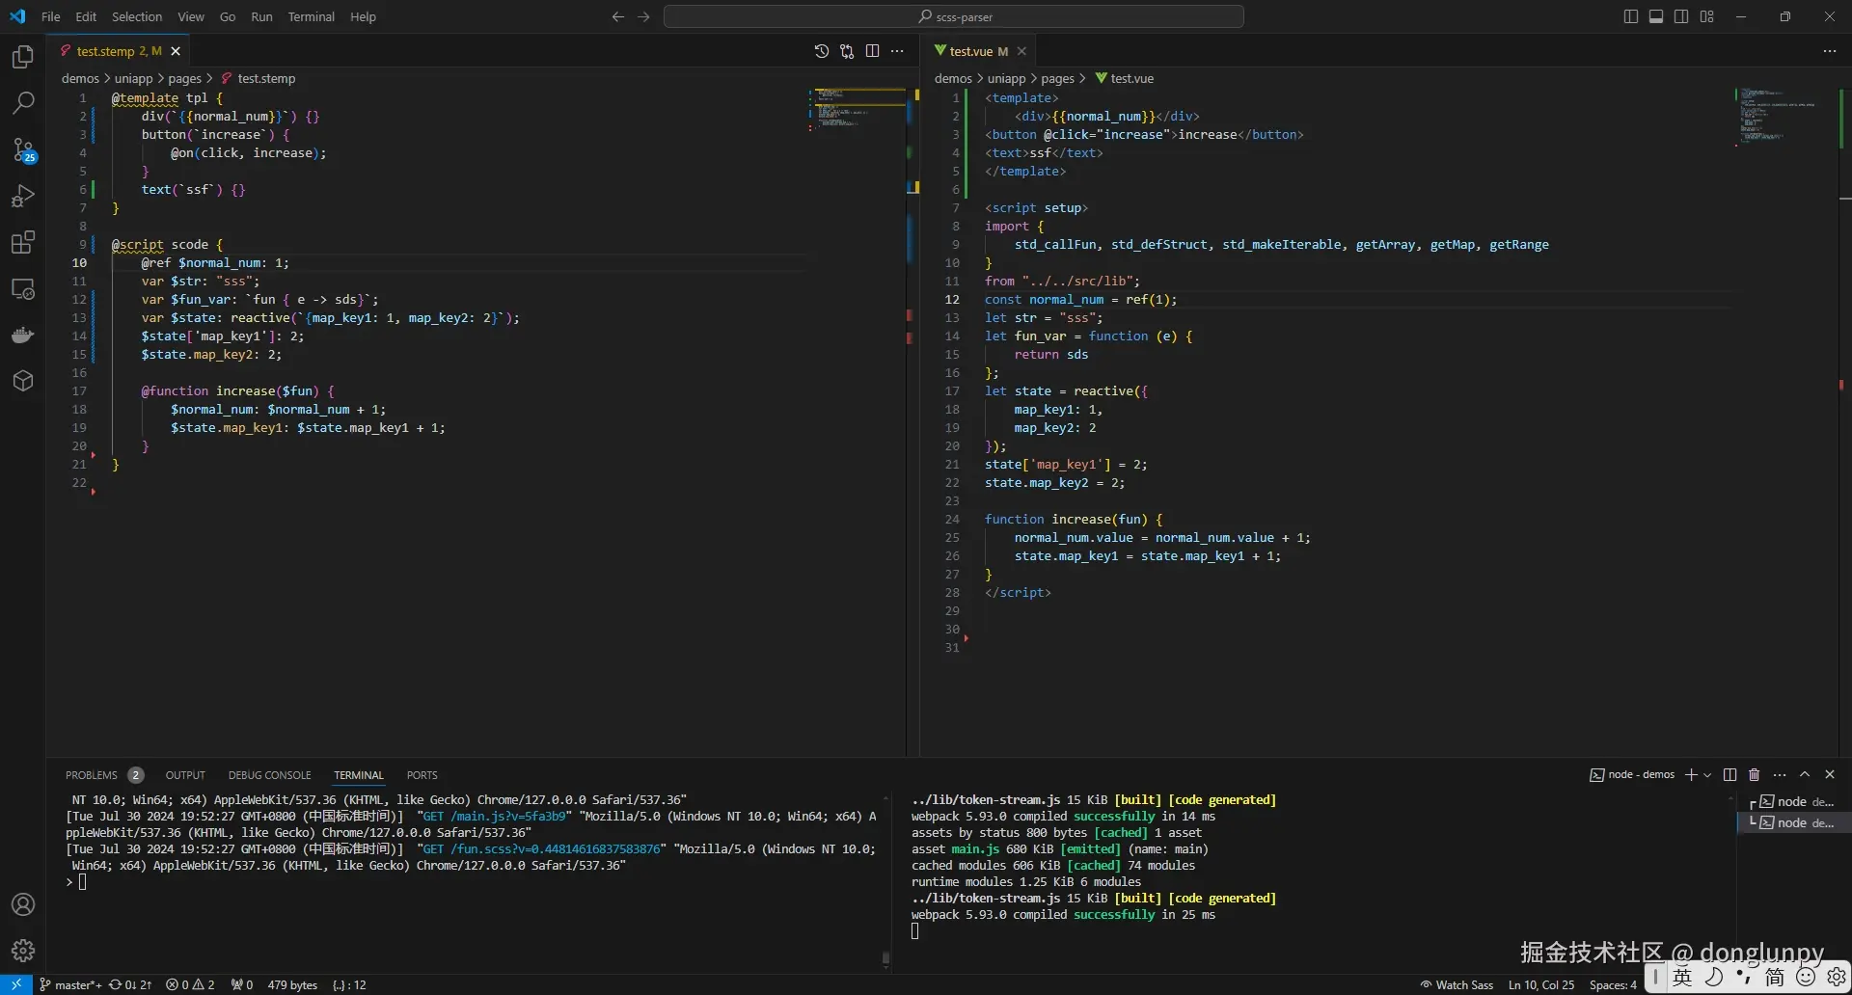Toggle the bottom panel layout button
This screenshot has width=1852, height=995.
tap(1655, 16)
